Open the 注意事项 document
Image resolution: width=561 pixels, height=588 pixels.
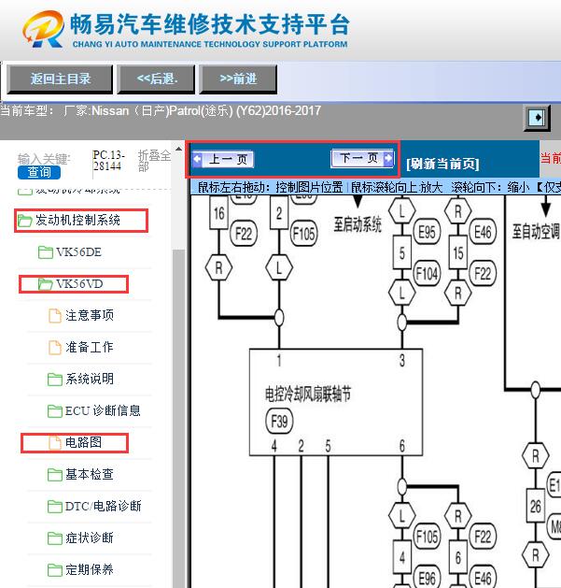[x=90, y=315]
